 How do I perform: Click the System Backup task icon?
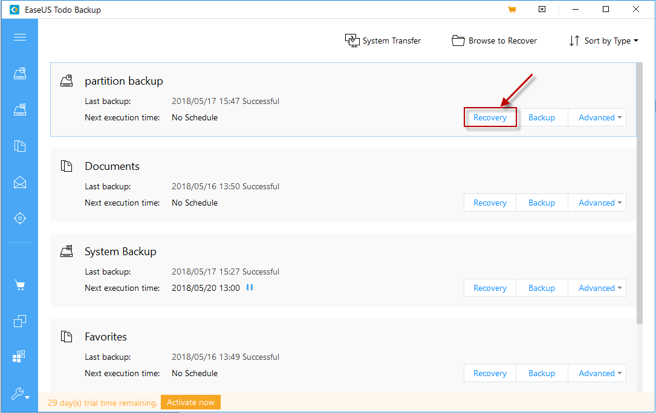[67, 251]
